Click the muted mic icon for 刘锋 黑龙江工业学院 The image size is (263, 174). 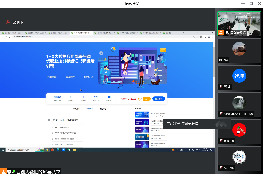click(221, 114)
